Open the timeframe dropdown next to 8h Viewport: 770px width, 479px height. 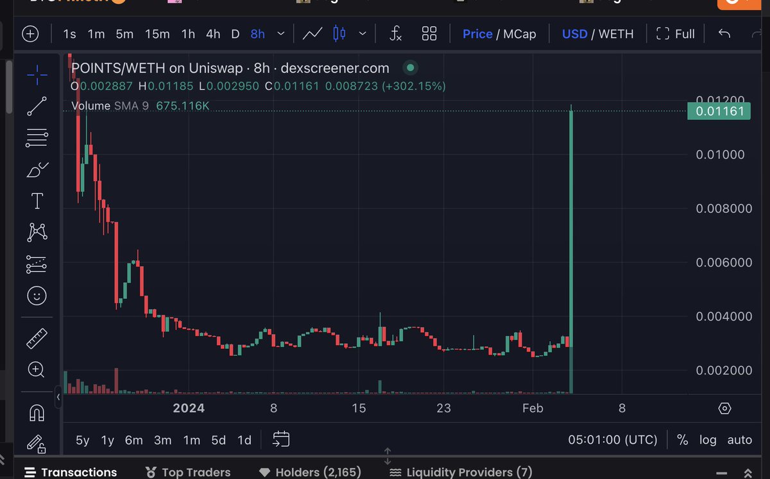click(x=280, y=33)
